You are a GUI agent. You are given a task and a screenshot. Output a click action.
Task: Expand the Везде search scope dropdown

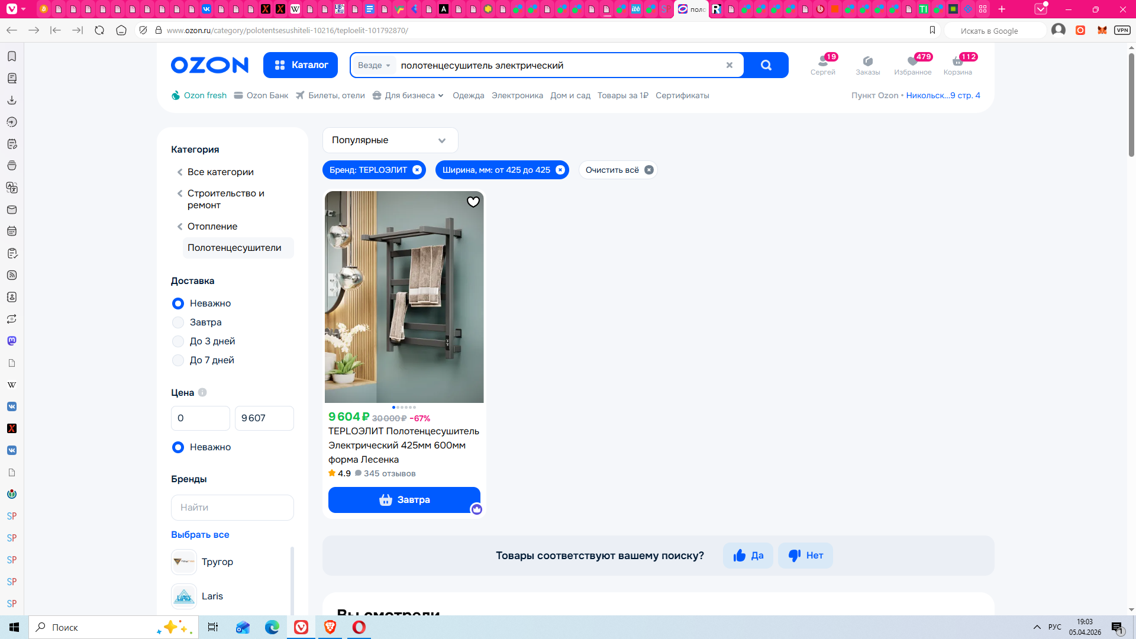click(x=374, y=65)
